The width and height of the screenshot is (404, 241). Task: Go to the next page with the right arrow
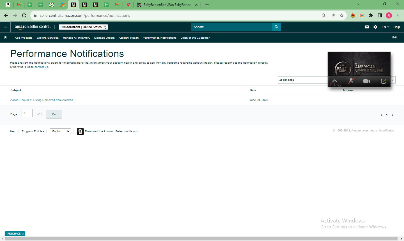[392, 115]
